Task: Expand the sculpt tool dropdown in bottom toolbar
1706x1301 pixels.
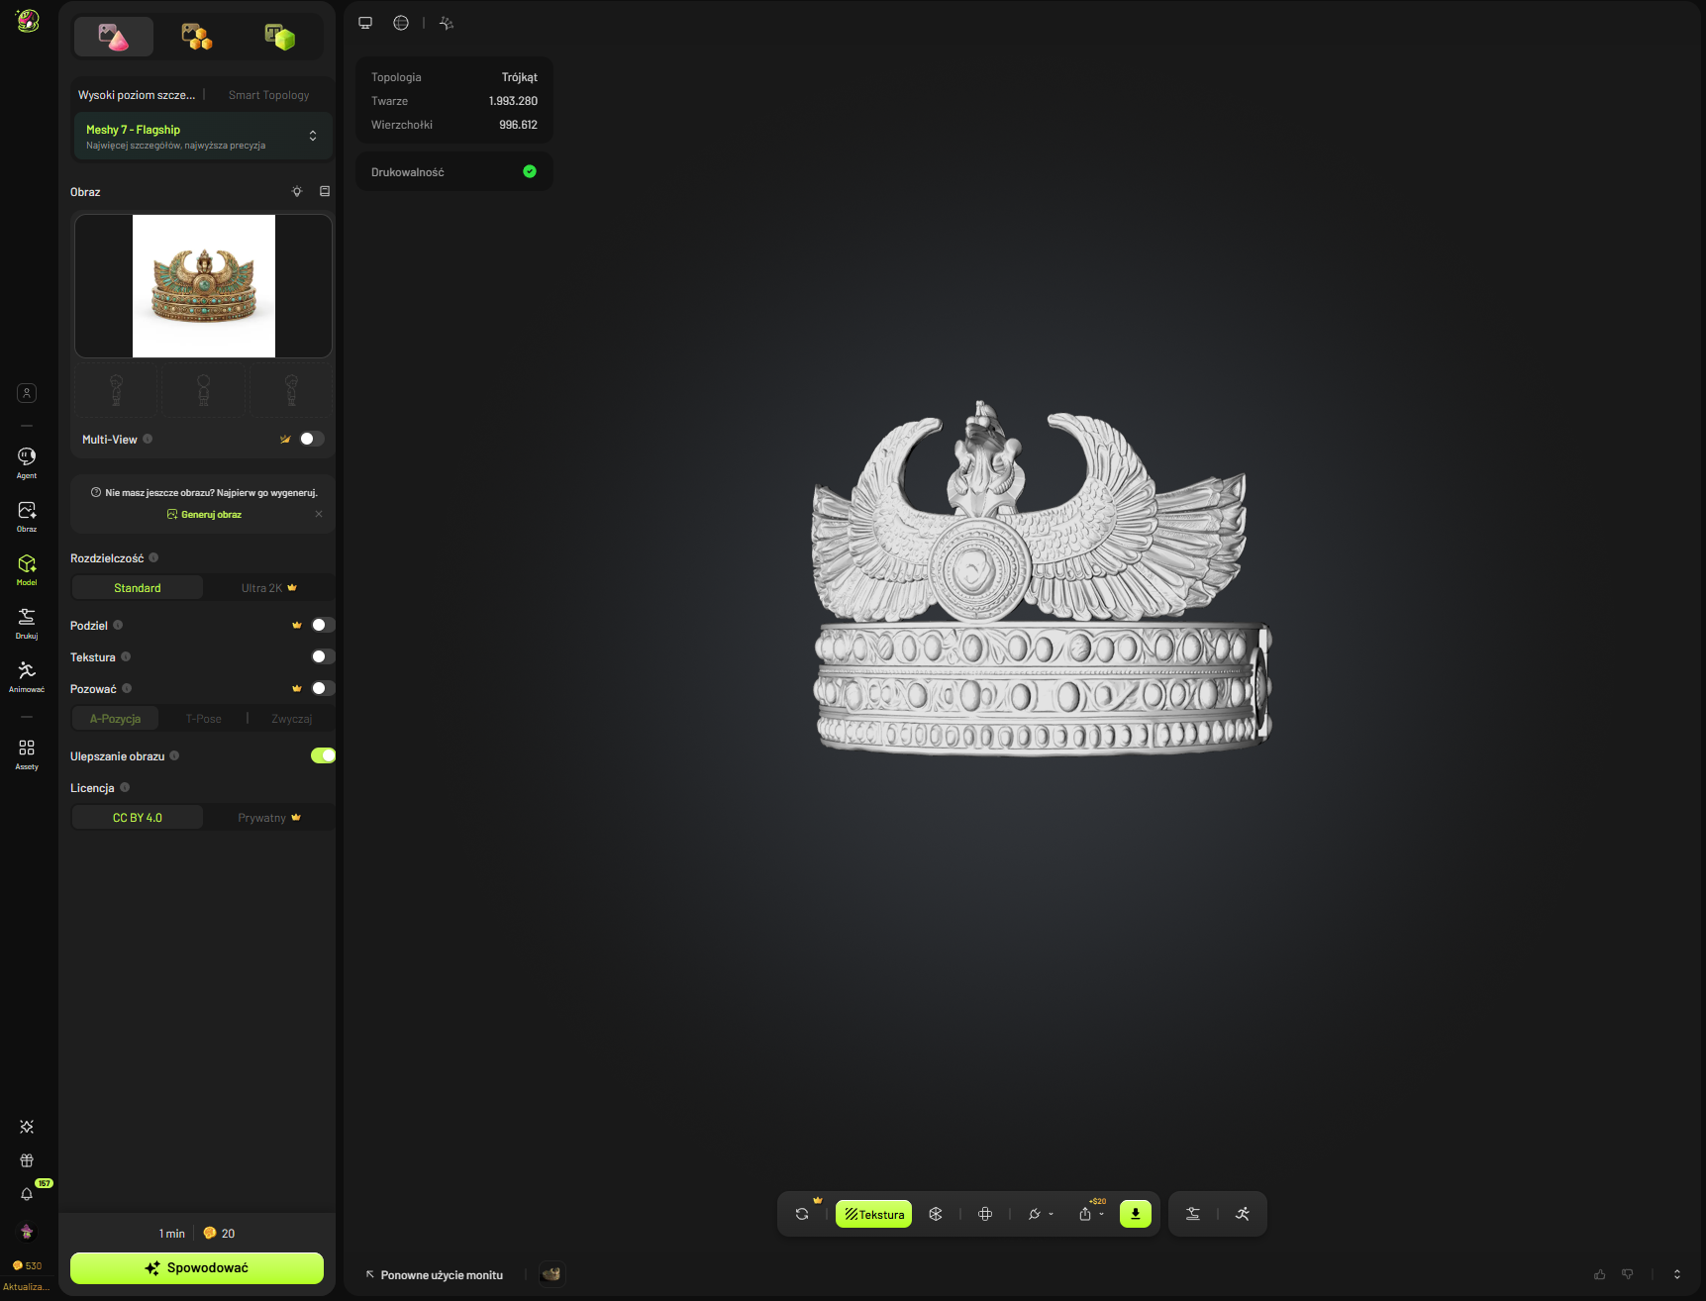Action: (1051, 1214)
